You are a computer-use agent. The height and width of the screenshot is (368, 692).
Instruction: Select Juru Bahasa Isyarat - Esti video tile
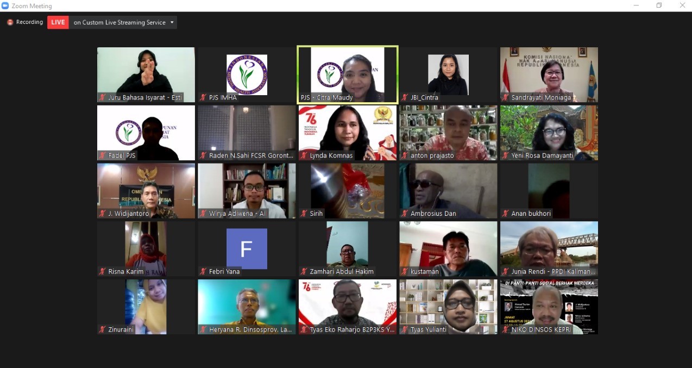tap(146, 74)
